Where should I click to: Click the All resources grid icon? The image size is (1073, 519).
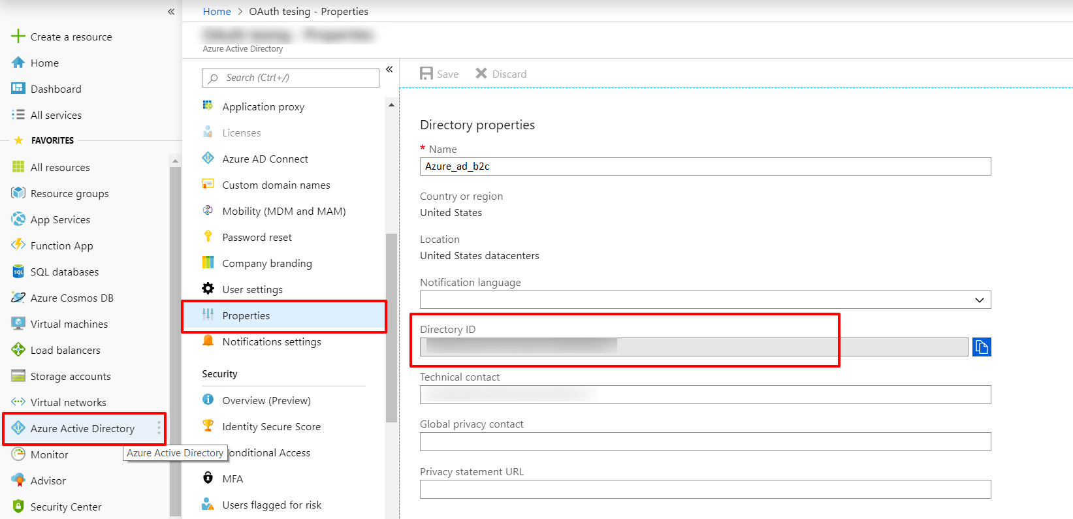pyautogui.click(x=18, y=167)
